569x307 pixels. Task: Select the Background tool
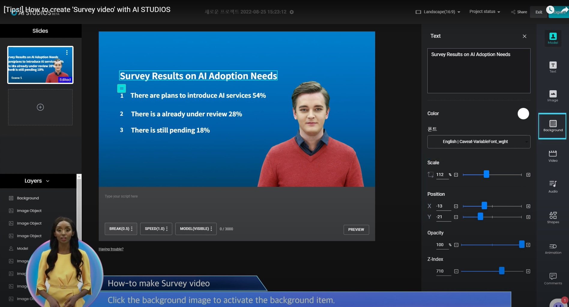tap(552, 126)
